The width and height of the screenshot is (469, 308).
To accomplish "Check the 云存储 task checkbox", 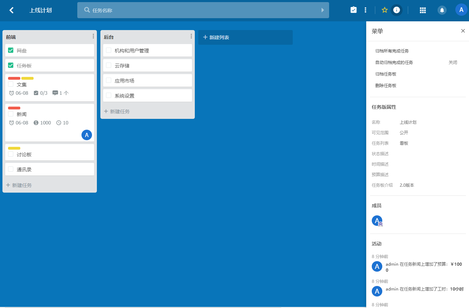I will coord(109,65).
